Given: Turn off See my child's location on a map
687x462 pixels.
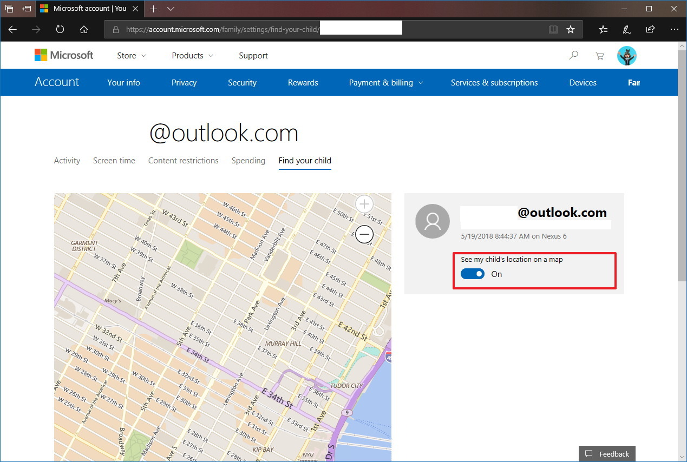Looking at the screenshot, I should pyautogui.click(x=472, y=274).
